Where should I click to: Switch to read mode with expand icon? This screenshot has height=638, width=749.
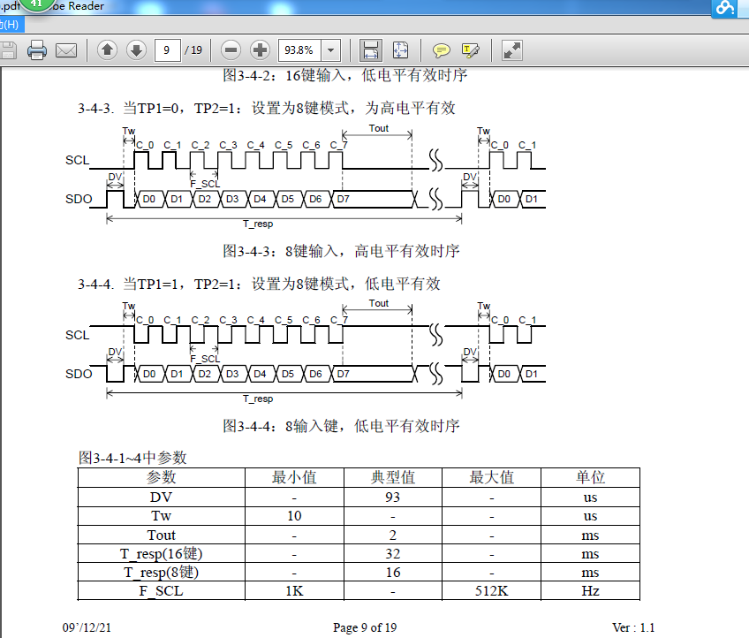(512, 50)
